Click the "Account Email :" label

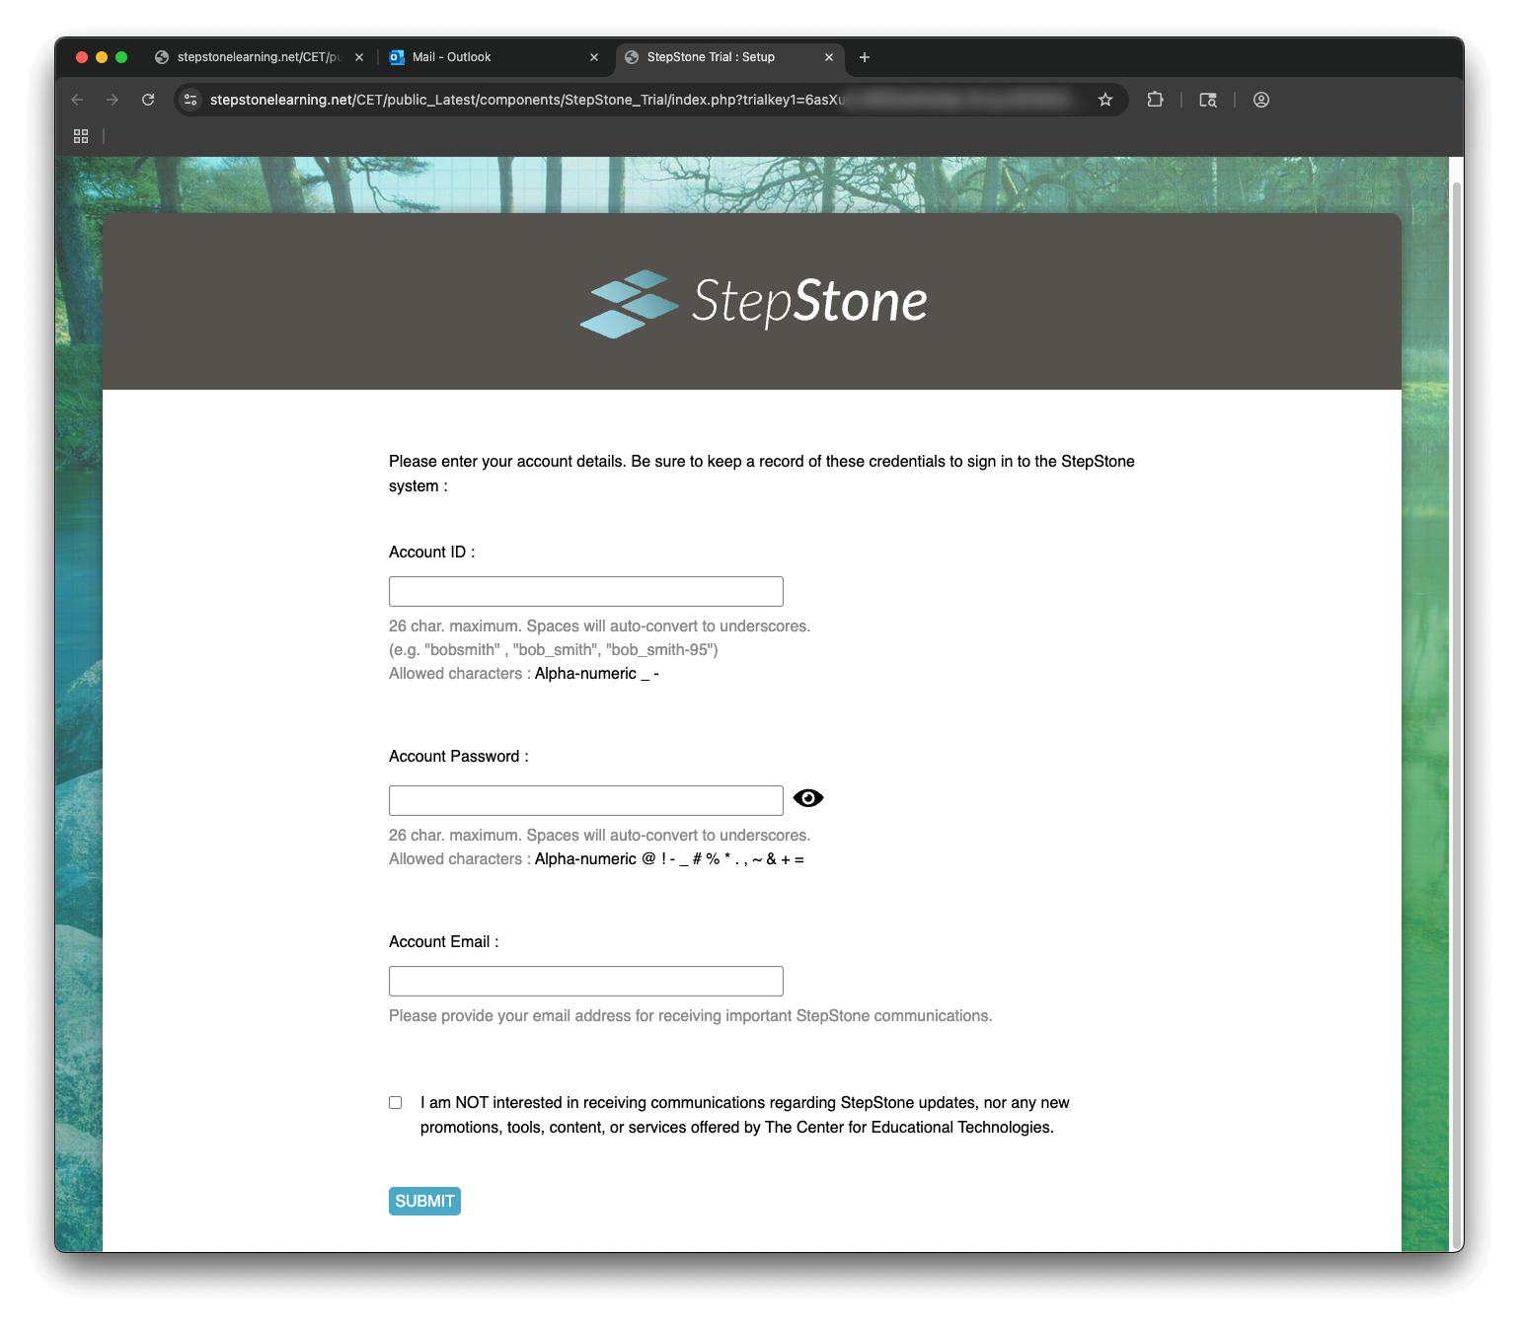click(x=444, y=942)
